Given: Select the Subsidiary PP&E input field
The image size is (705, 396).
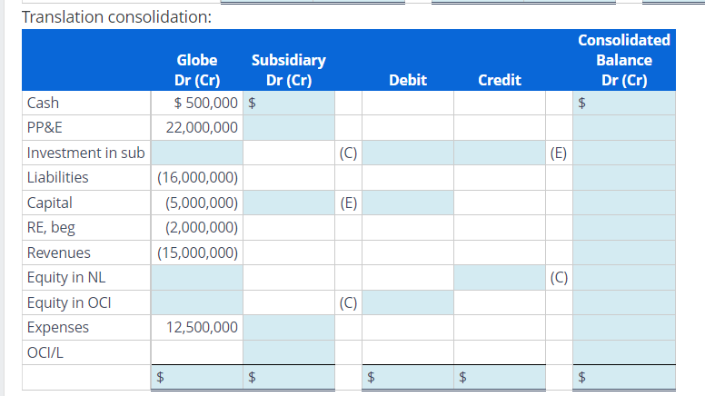Looking at the screenshot, I should (x=289, y=128).
